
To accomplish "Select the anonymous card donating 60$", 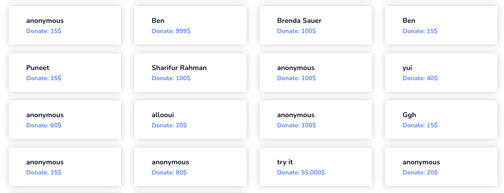I will click(x=65, y=120).
